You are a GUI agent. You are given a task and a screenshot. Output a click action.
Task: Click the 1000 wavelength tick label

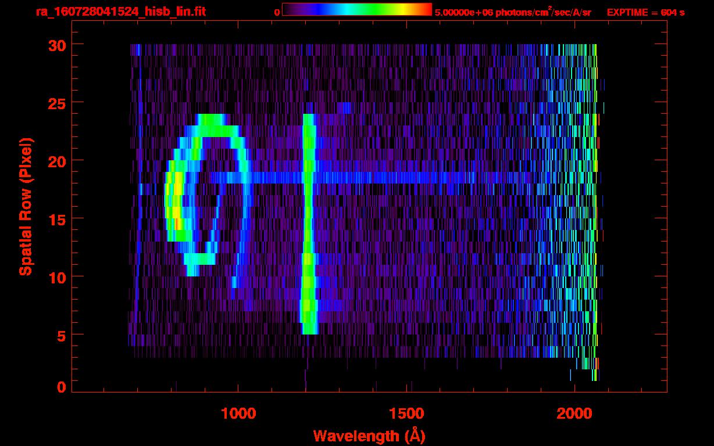tap(238, 413)
